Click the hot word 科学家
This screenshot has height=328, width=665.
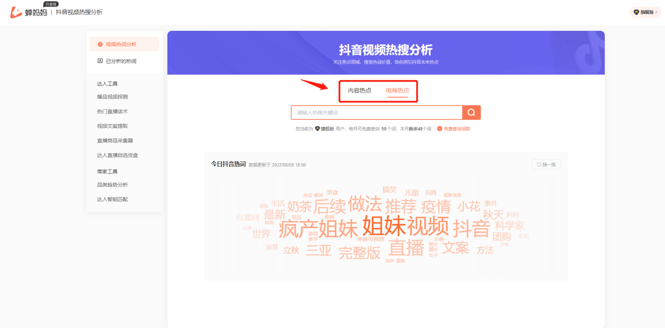(510, 225)
